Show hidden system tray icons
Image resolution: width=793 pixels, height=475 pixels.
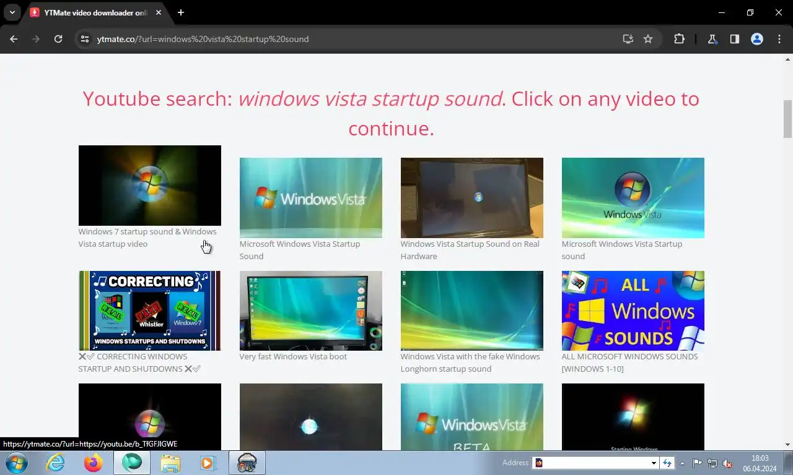(683, 463)
